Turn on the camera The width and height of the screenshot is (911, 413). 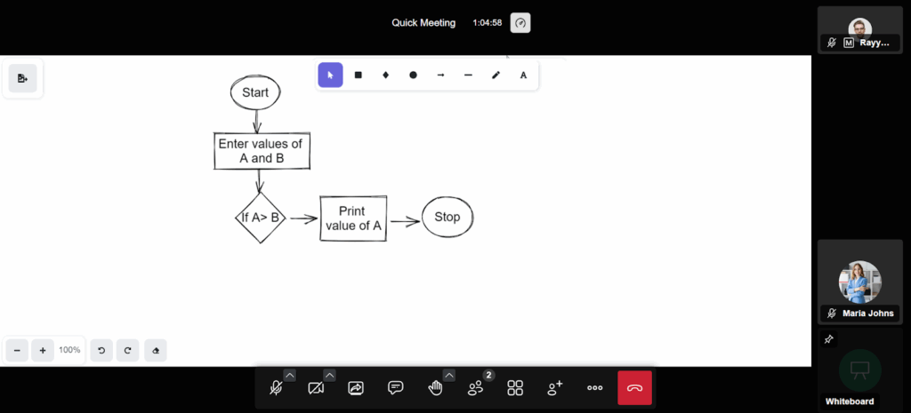coord(316,388)
